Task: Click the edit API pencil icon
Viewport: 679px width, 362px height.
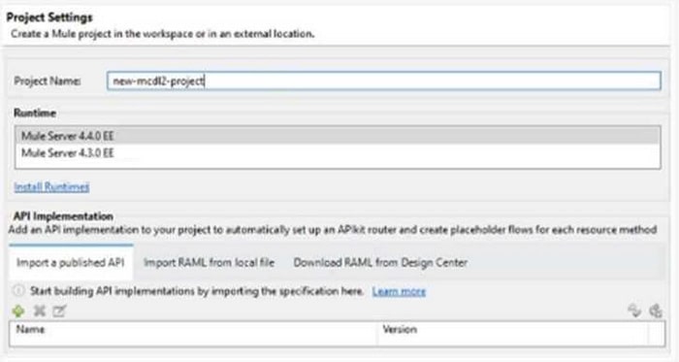Action: [59, 311]
